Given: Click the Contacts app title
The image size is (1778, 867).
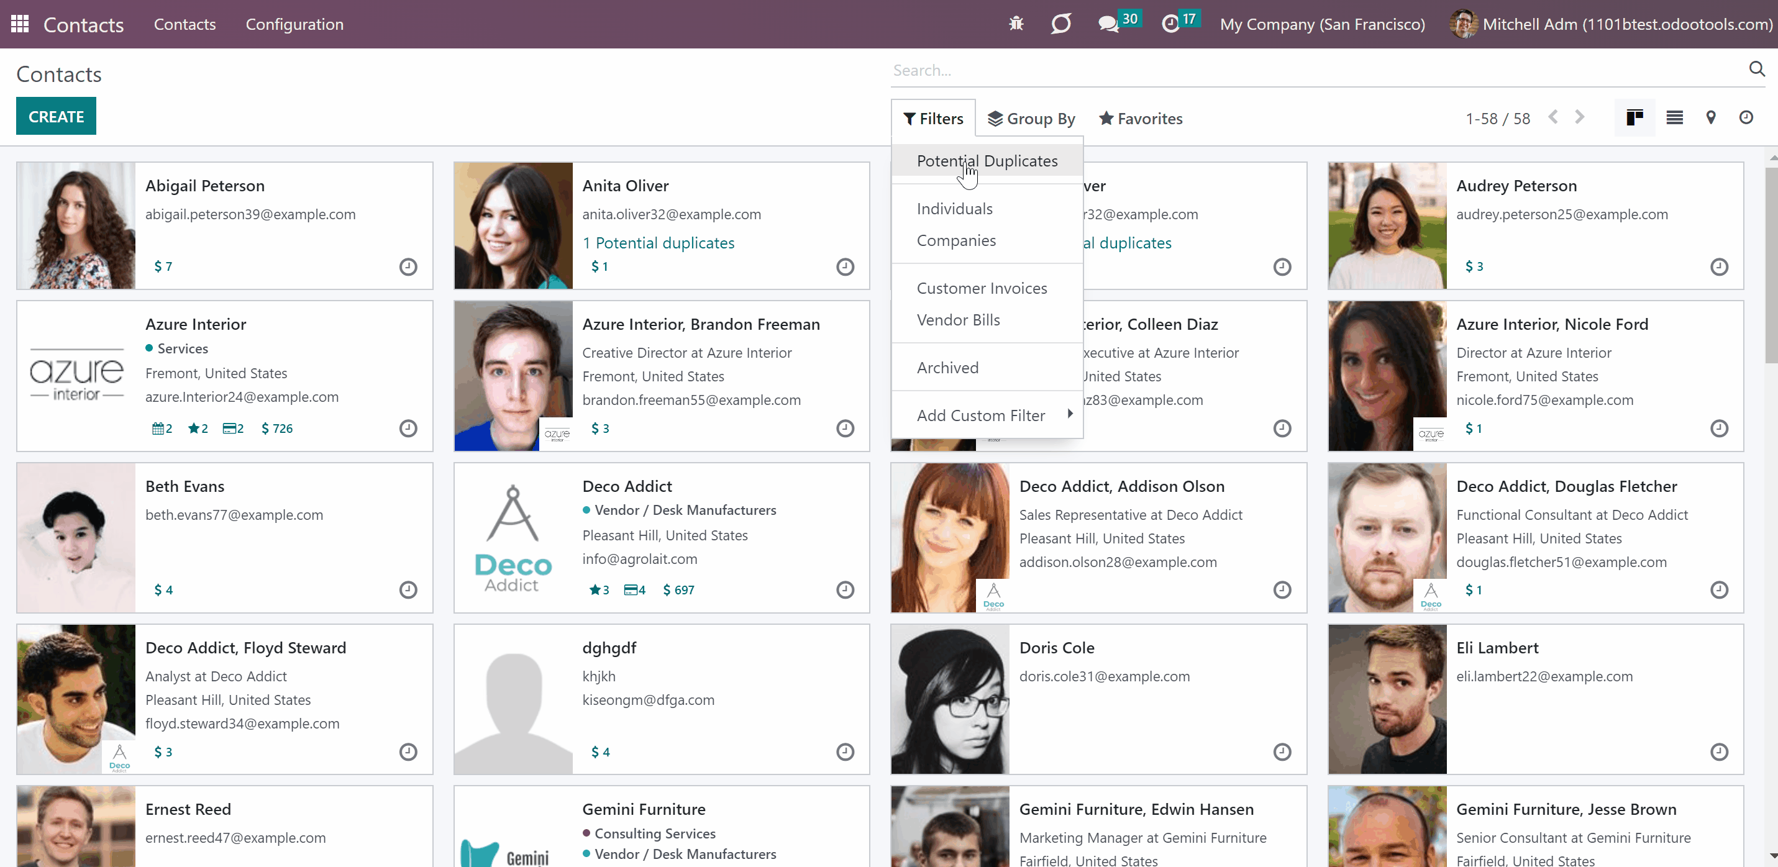Looking at the screenshot, I should pos(83,25).
